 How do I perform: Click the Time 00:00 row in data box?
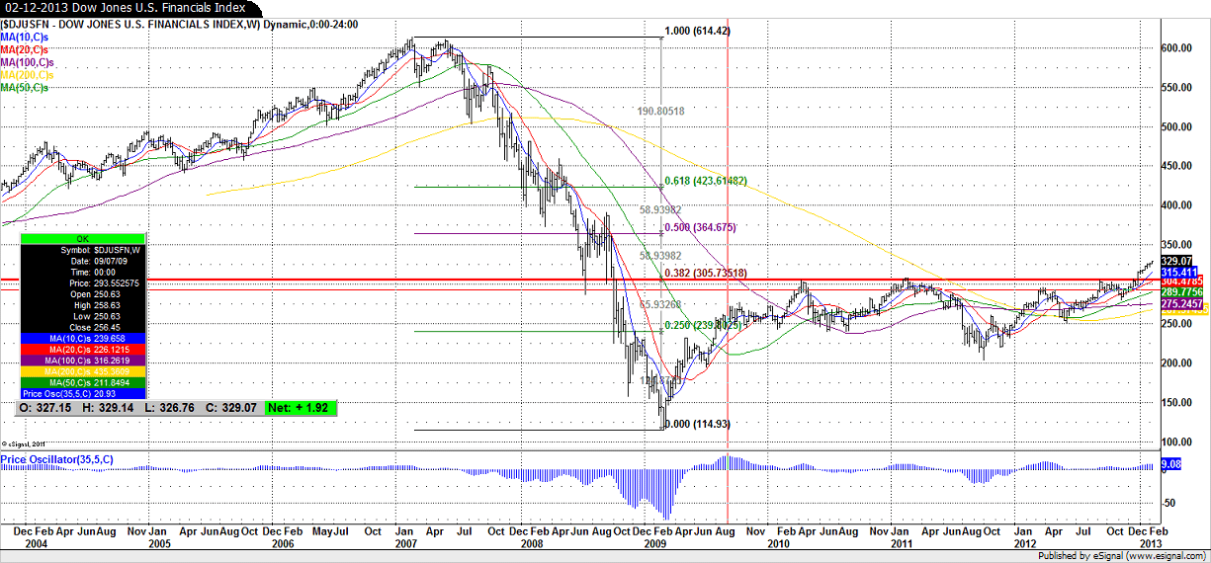point(83,273)
